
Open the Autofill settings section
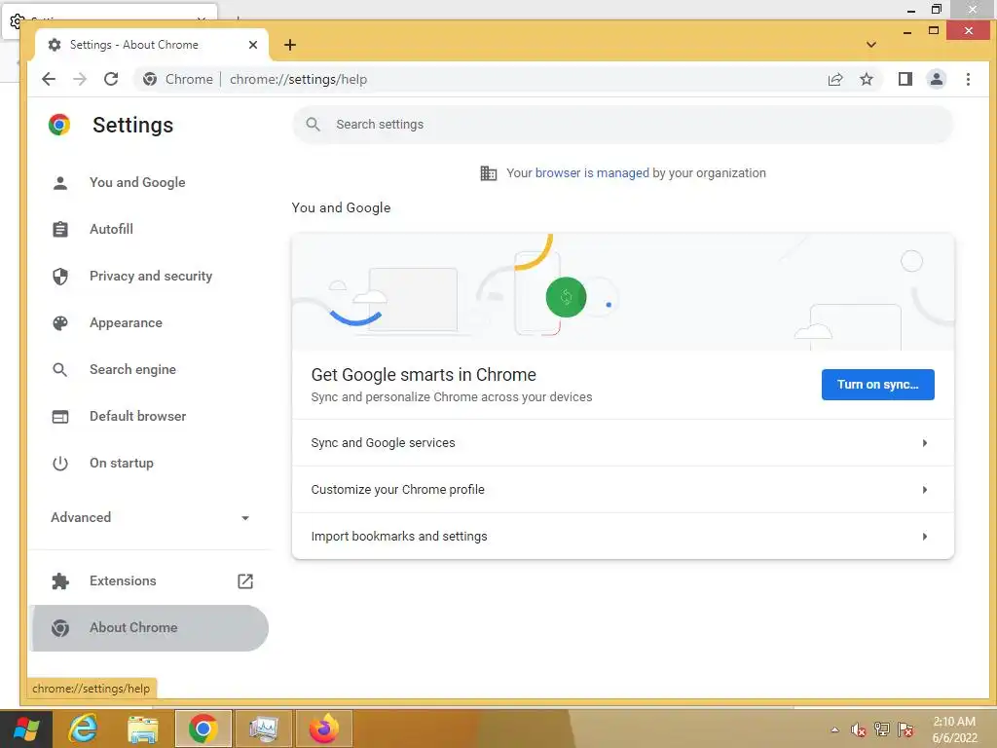point(149,229)
